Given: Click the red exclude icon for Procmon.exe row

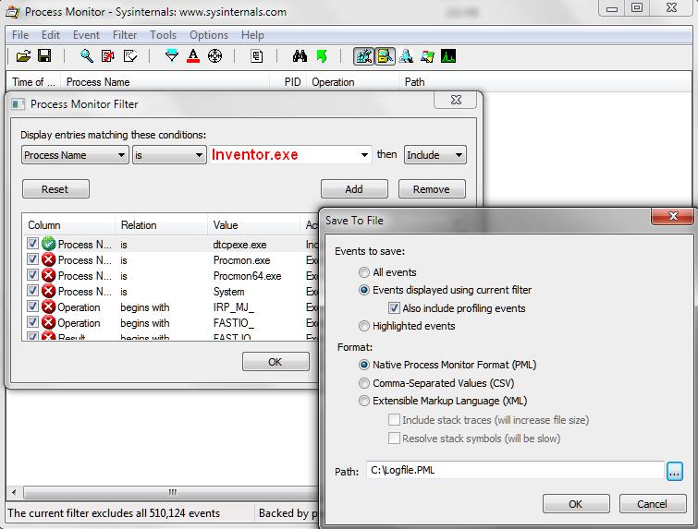Looking at the screenshot, I should coord(48,259).
